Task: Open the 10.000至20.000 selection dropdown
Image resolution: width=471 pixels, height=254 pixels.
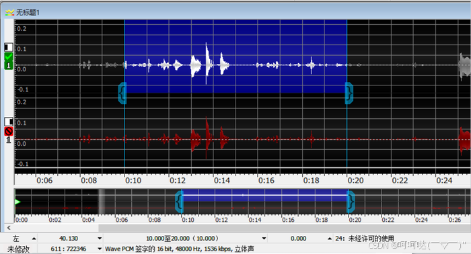Action: [264, 239]
